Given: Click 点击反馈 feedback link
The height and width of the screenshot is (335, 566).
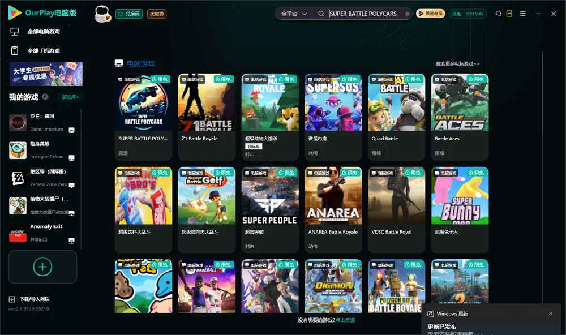Looking at the screenshot, I should pos(345,320).
